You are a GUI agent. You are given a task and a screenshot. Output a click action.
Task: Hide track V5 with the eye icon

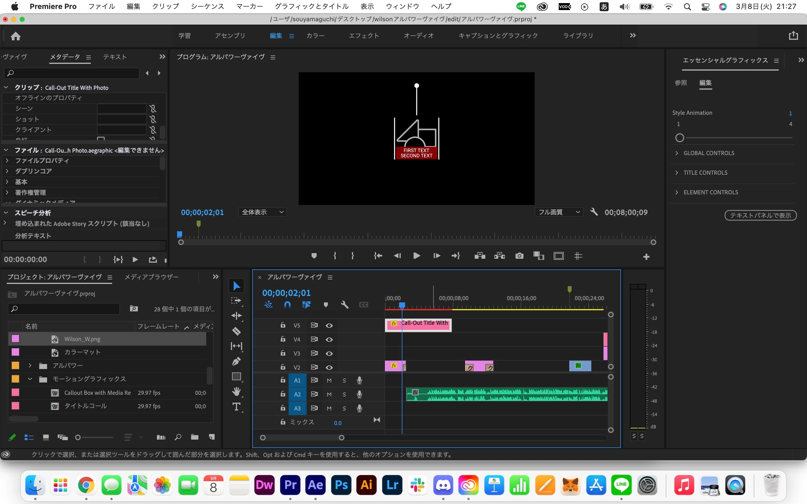(x=329, y=325)
